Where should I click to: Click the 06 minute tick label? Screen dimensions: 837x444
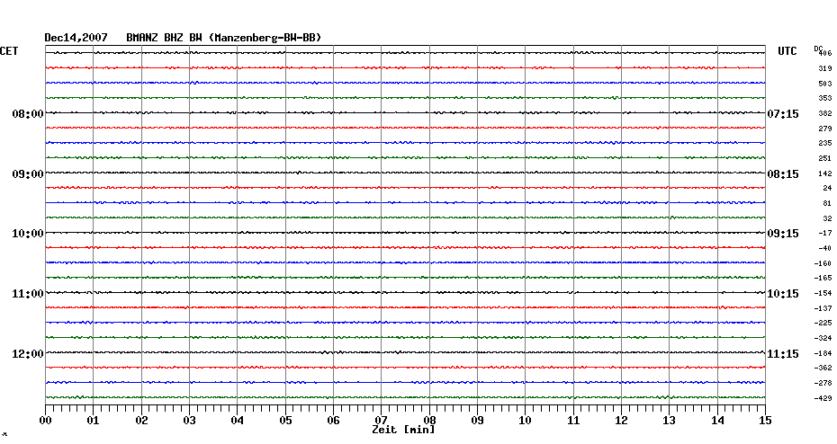coord(333,421)
